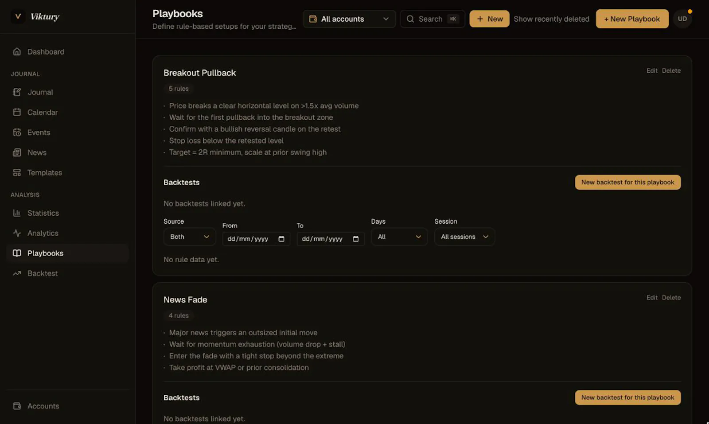Click the Breakout Pullback title

tap(199, 73)
